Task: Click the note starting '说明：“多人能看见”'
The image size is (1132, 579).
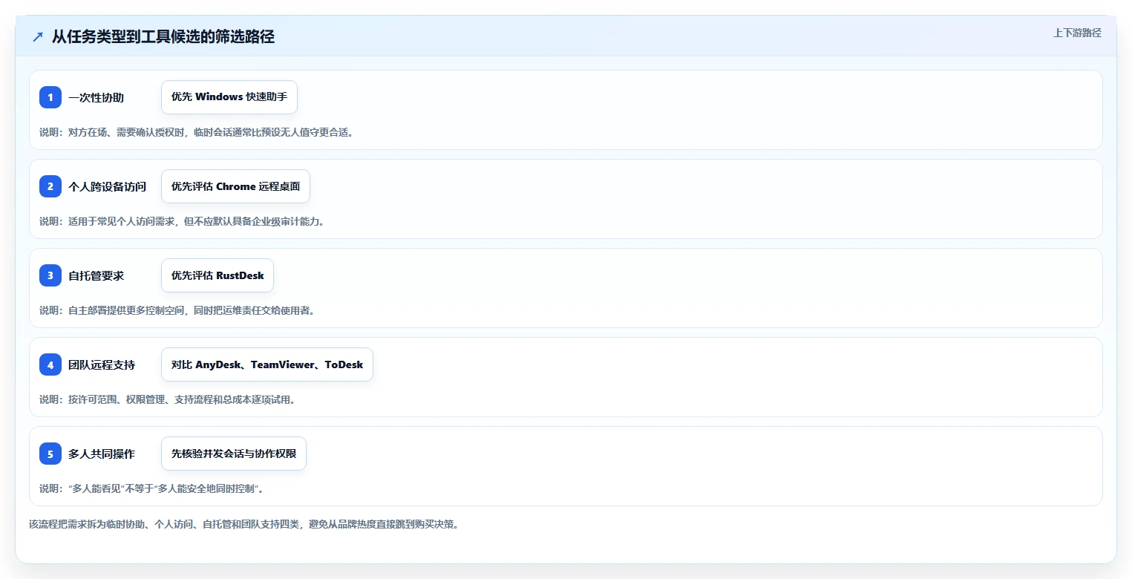Action: click(x=152, y=488)
